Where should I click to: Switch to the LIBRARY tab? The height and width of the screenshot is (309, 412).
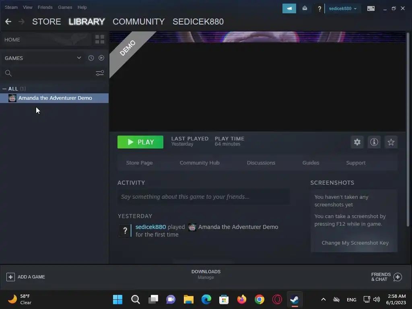click(87, 22)
